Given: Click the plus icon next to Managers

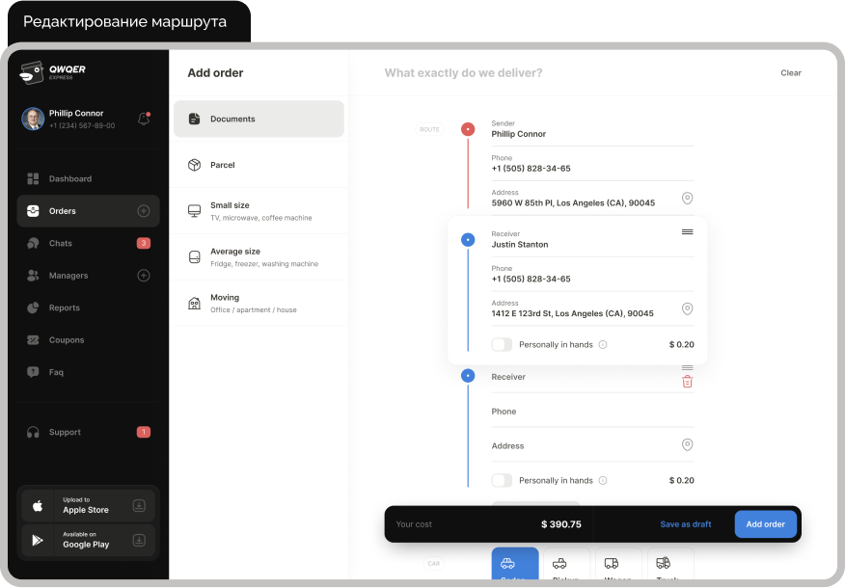Looking at the screenshot, I should pyautogui.click(x=144, y=276).
